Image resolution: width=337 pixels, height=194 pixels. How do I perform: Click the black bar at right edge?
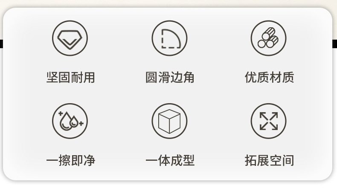click(x=334, y=44)
